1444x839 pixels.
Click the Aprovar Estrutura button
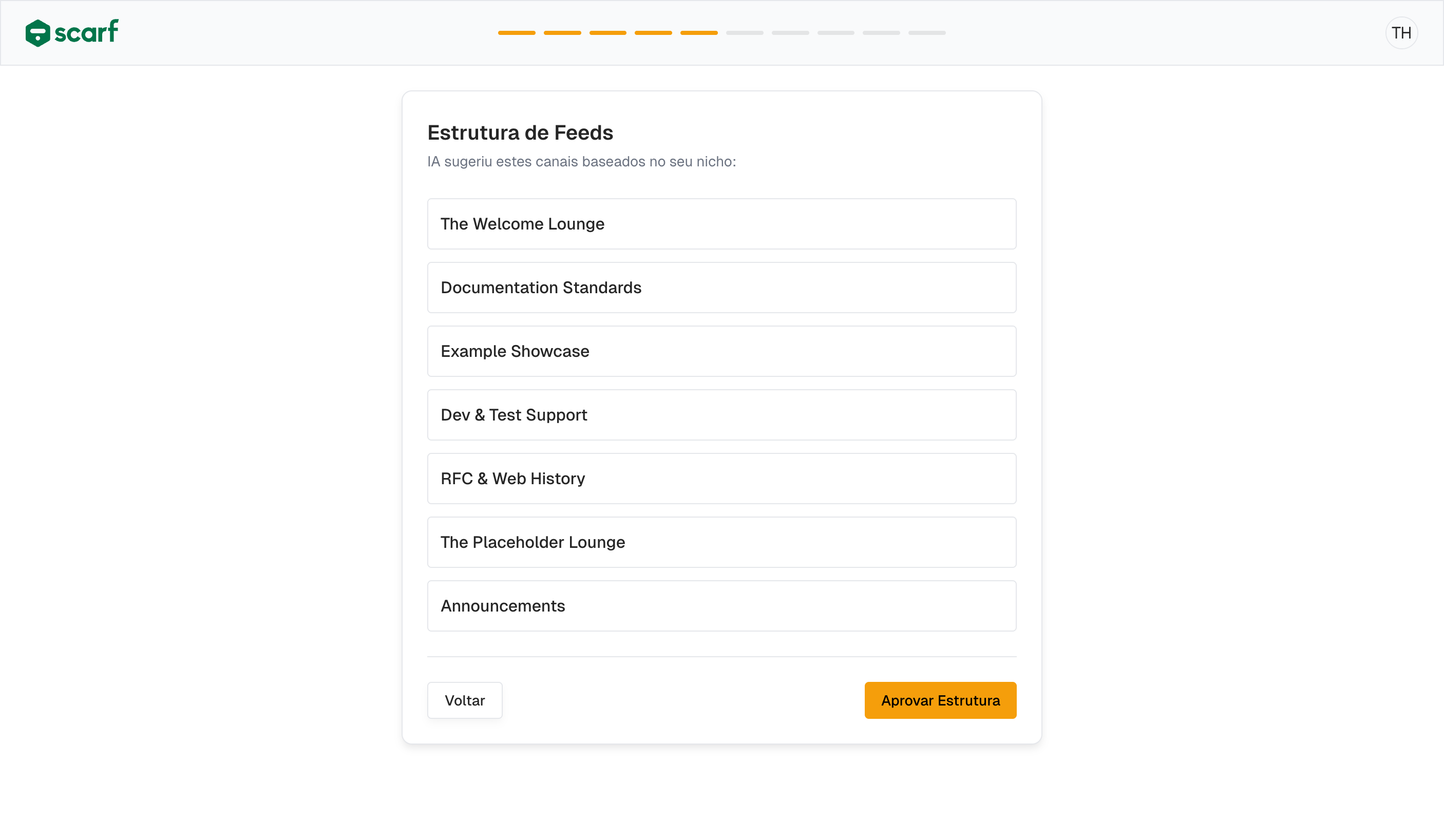coord(940,700)
